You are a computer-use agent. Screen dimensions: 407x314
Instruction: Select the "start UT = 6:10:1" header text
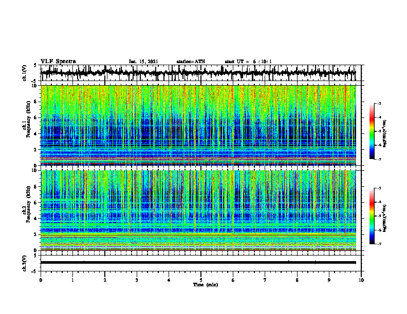pos(248,62)
